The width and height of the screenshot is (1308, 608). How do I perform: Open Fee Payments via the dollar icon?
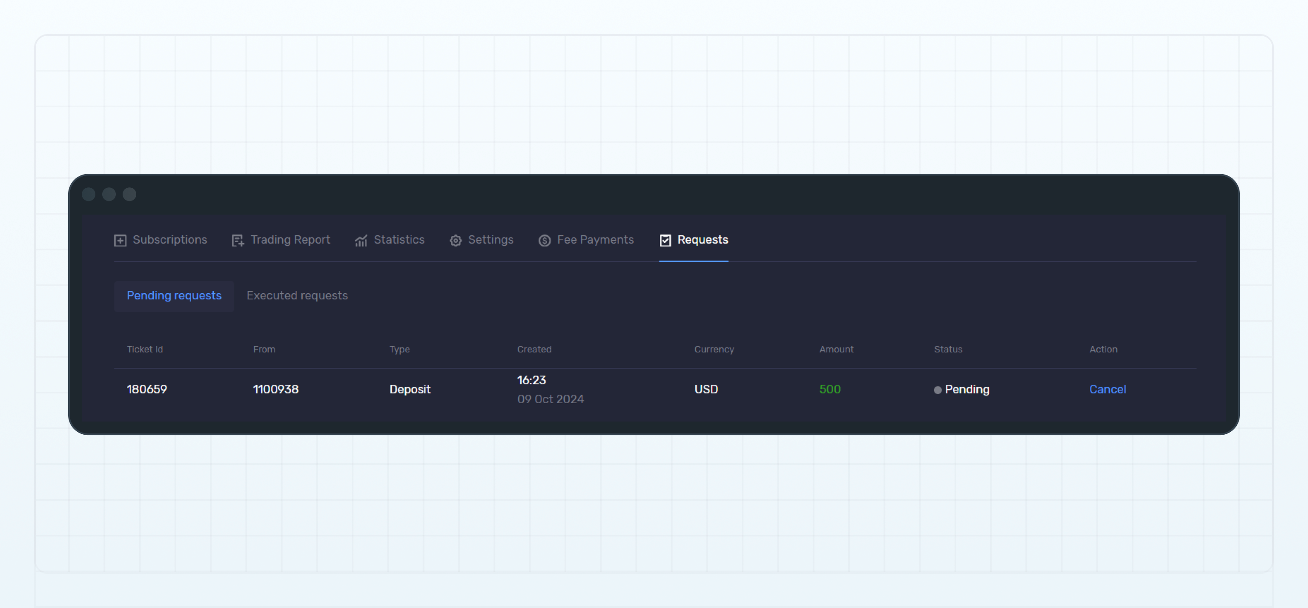(544, 240)
